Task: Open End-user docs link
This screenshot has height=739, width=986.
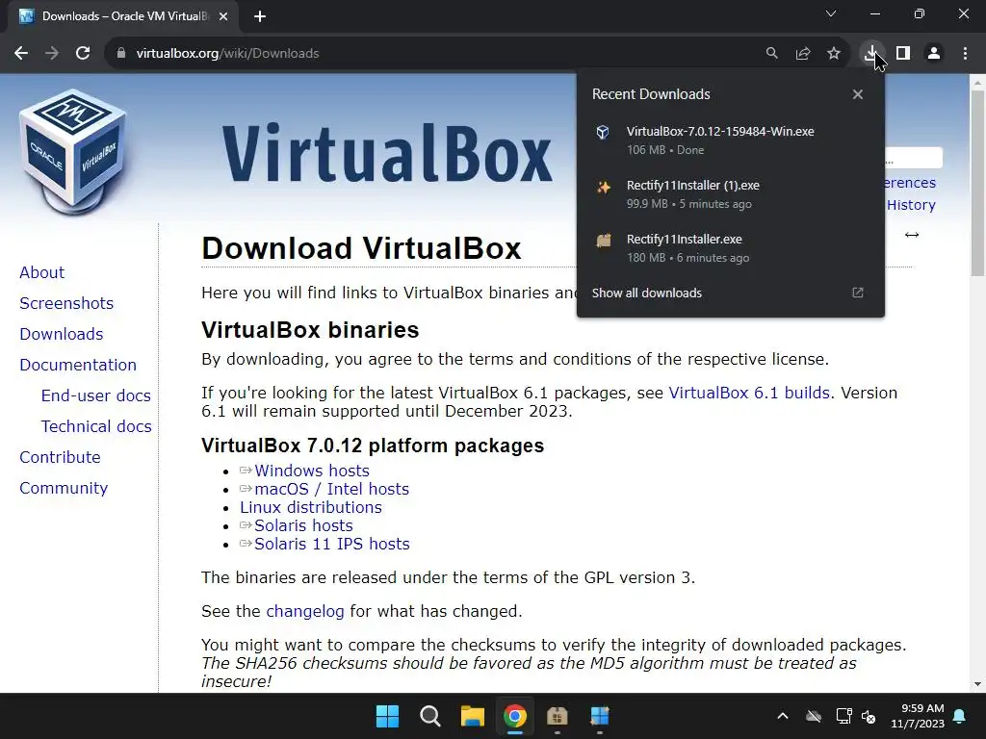Action: click(96, 395)
